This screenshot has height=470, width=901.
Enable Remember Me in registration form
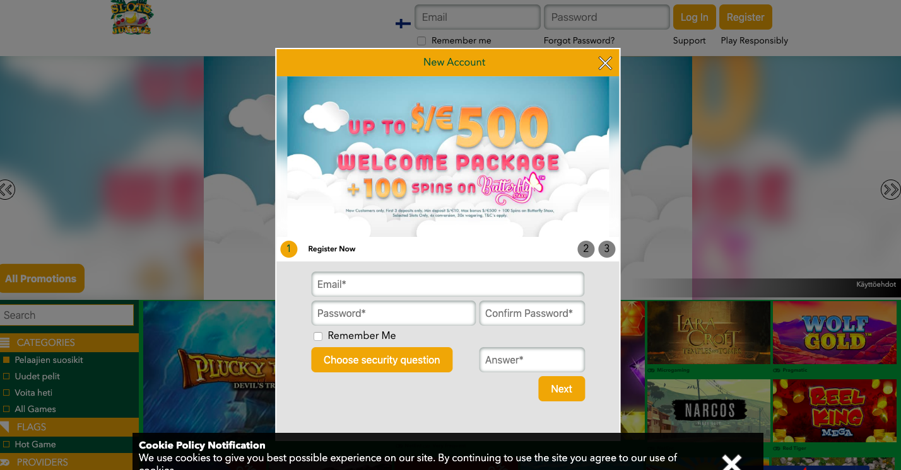[x=318, y=336]
